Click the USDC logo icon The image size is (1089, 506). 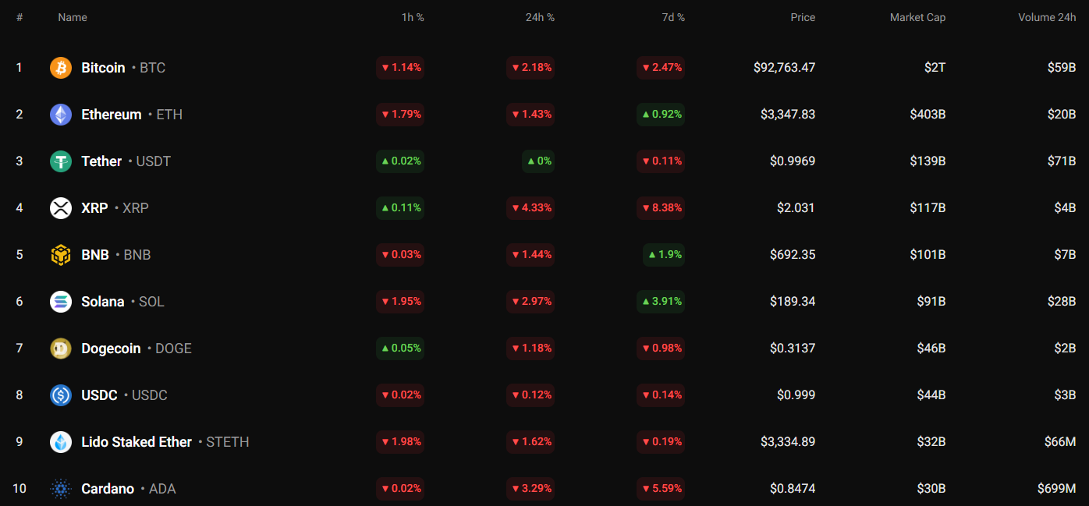[61, 395]
